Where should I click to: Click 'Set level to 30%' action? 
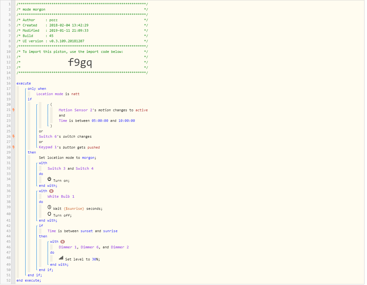pos(82,259)
